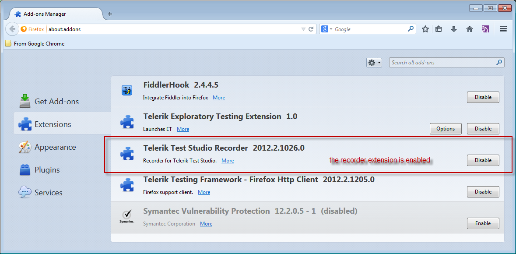Switch to the Plugins category

tap(47, 170)
